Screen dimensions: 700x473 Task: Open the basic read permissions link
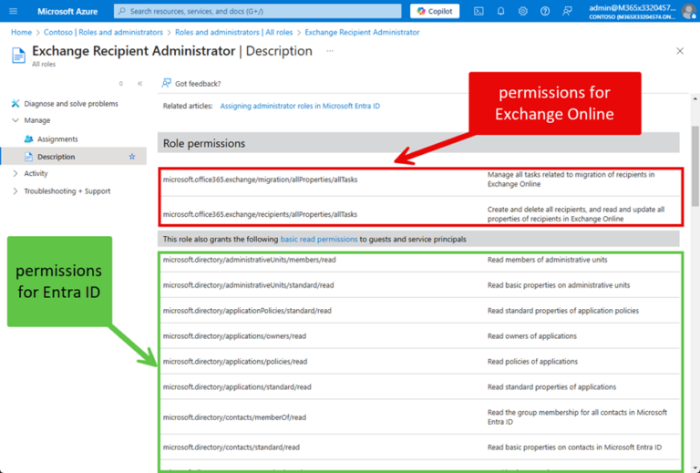click(318, 239)
